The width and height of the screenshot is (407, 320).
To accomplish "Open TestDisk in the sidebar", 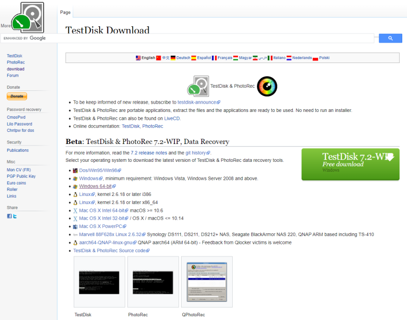I will click(15, 56).
